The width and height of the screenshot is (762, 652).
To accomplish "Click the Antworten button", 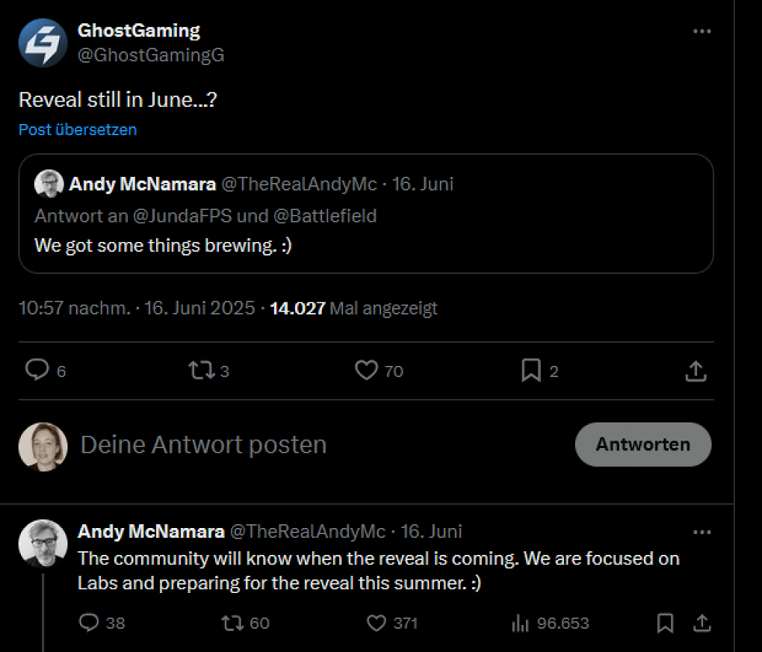I will 643,444.
